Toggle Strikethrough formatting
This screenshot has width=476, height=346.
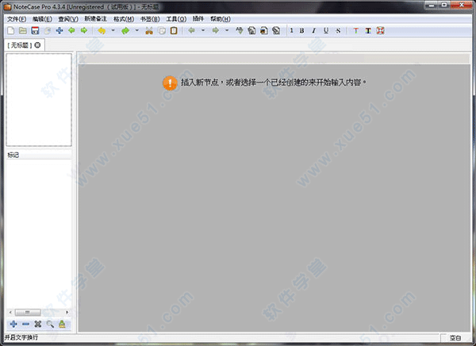coord(338,30)
